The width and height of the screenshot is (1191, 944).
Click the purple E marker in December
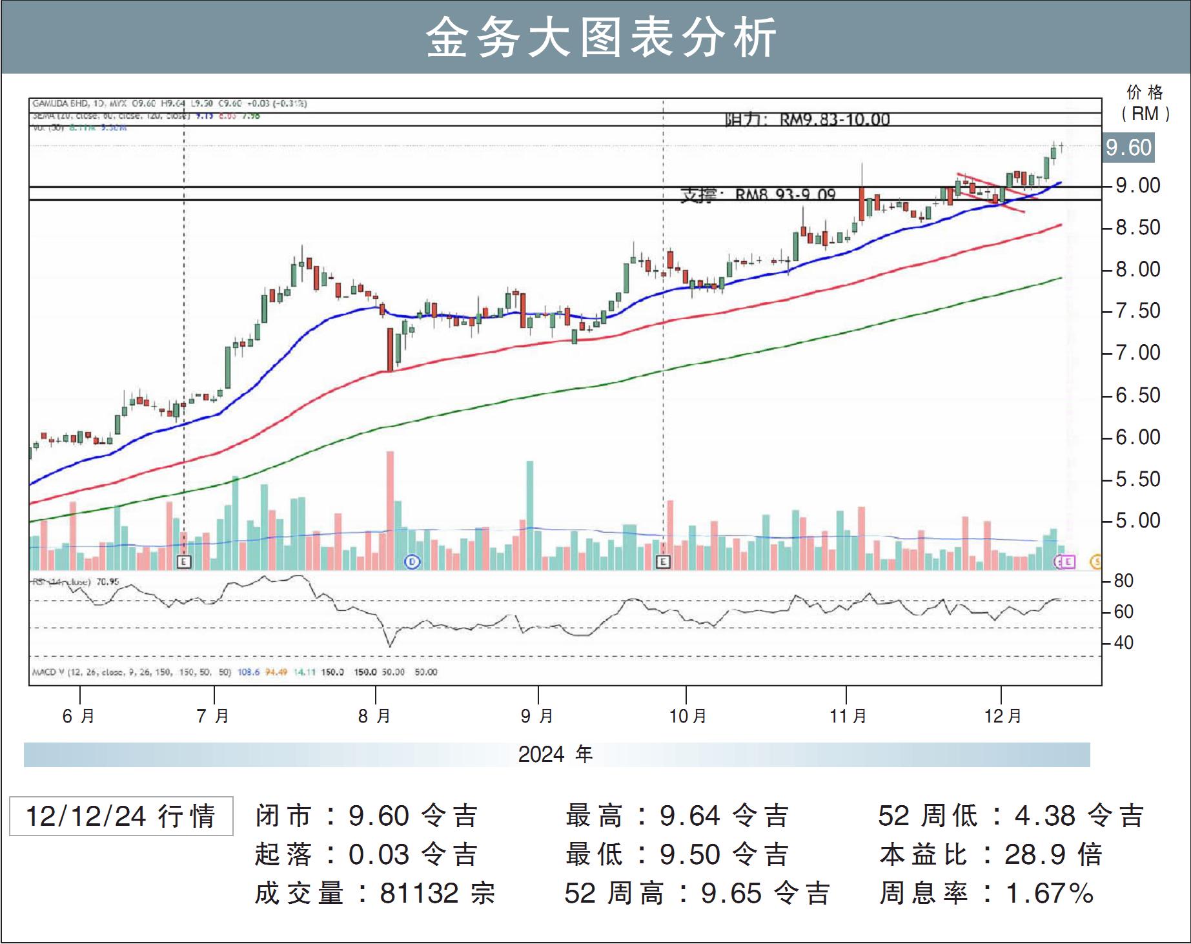coord(1068,562)
